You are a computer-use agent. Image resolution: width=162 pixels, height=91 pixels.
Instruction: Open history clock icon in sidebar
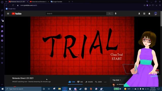tap(2, 54)
